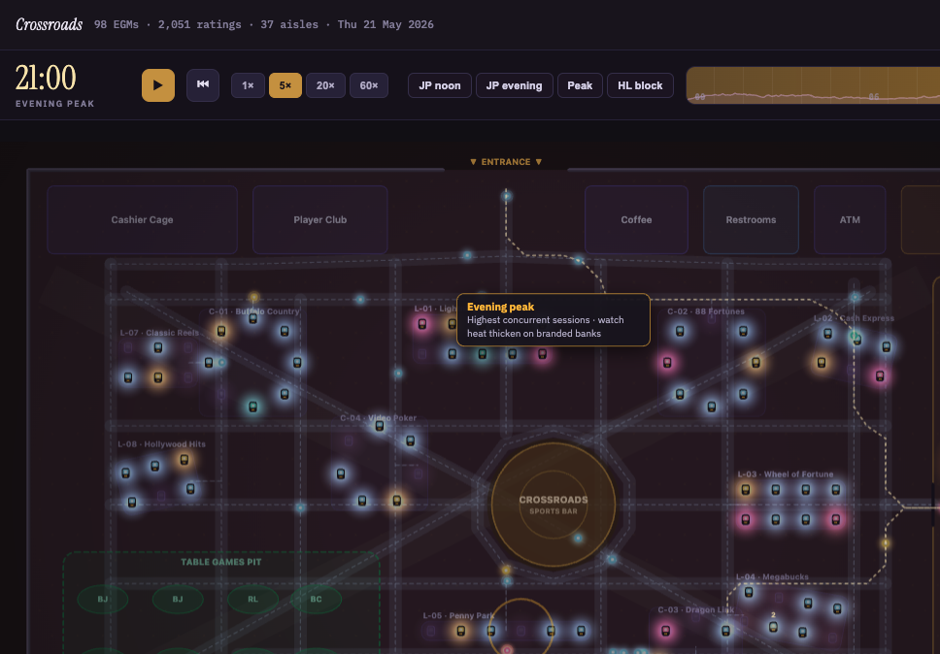Select the pink machine in Cash Express bank
Image resolution: width=940 pixels, height=654 pixels.
[880, 376]
